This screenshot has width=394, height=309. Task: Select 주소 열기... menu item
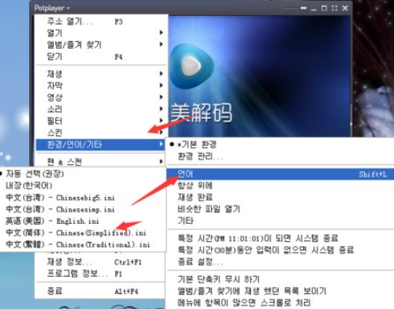point(101,21)
